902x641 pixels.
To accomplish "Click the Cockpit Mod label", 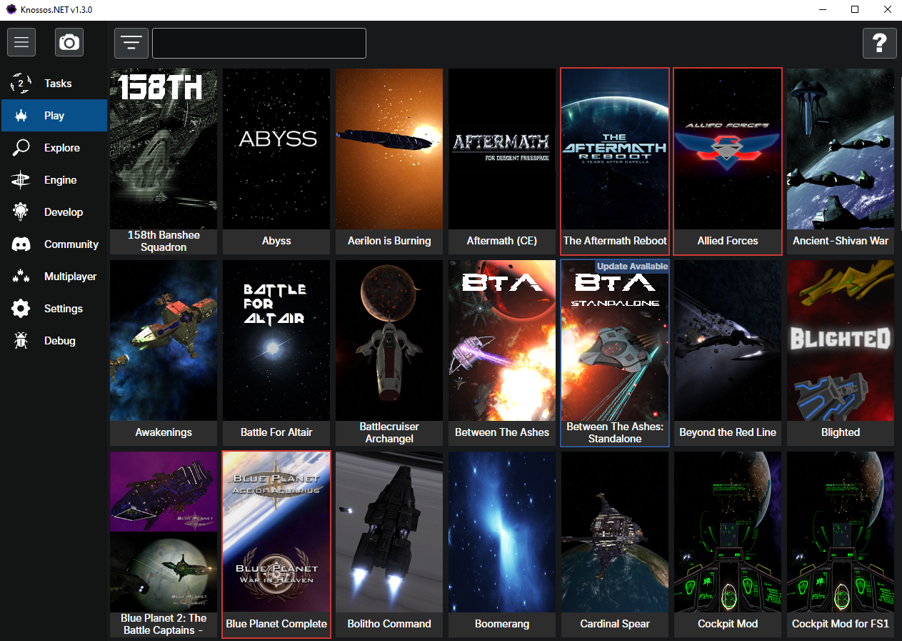I will [728, 624].
